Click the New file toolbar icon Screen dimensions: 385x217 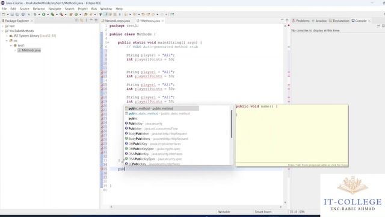(x=4, y=14)
